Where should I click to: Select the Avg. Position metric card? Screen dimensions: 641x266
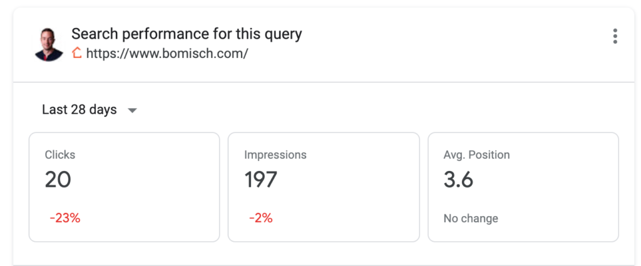pyautogui.click(x=523, y=187)
